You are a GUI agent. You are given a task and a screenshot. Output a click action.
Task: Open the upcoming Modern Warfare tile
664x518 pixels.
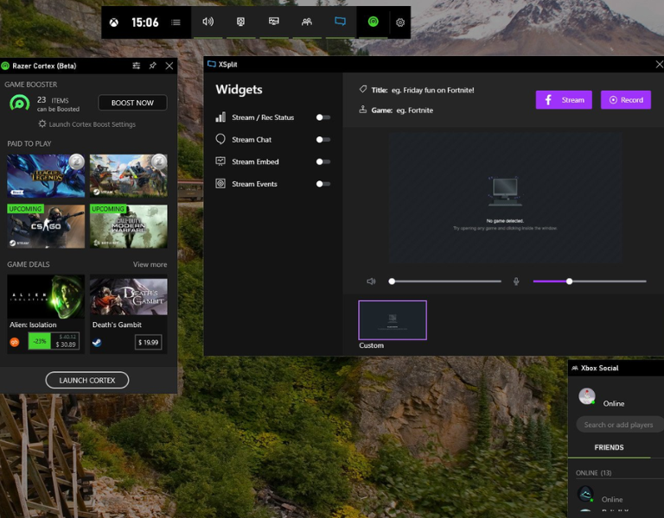pyautogui.click(x=128, y=226)
